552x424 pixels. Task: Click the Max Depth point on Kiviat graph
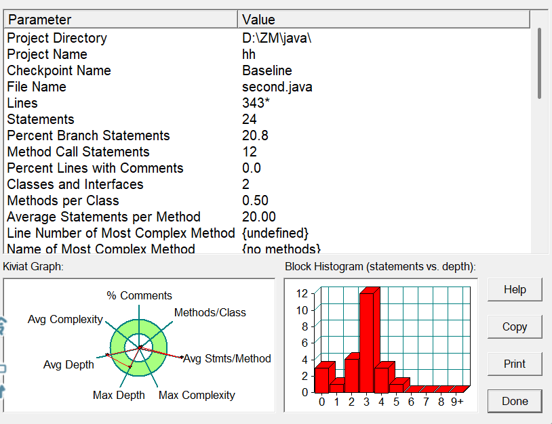pos(130,366)
